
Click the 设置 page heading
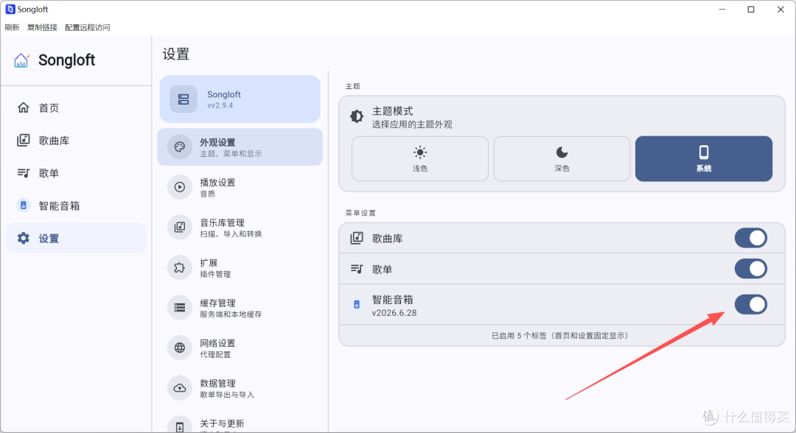176,54
